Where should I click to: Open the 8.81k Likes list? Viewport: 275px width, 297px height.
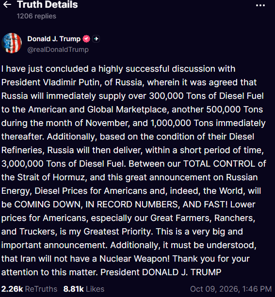[x=84, y=289]
